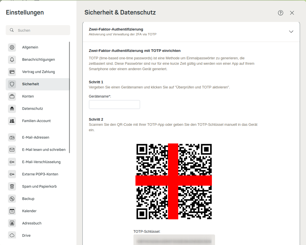Go to Spam und Papierkorb settings
The height and width of the screenshot is (245, 306).
[38, 187]
